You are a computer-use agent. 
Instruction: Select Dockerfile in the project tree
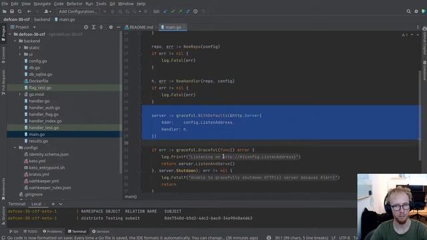click(x=39, y=81)
